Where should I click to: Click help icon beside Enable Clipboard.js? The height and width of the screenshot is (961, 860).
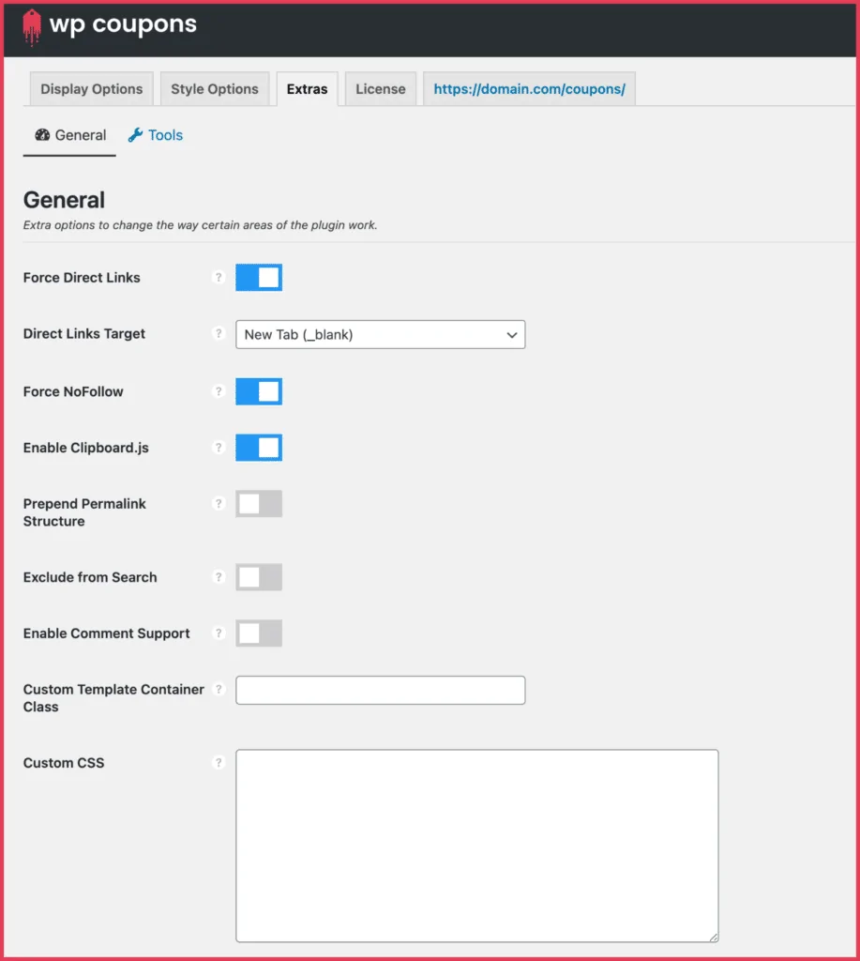219,448
